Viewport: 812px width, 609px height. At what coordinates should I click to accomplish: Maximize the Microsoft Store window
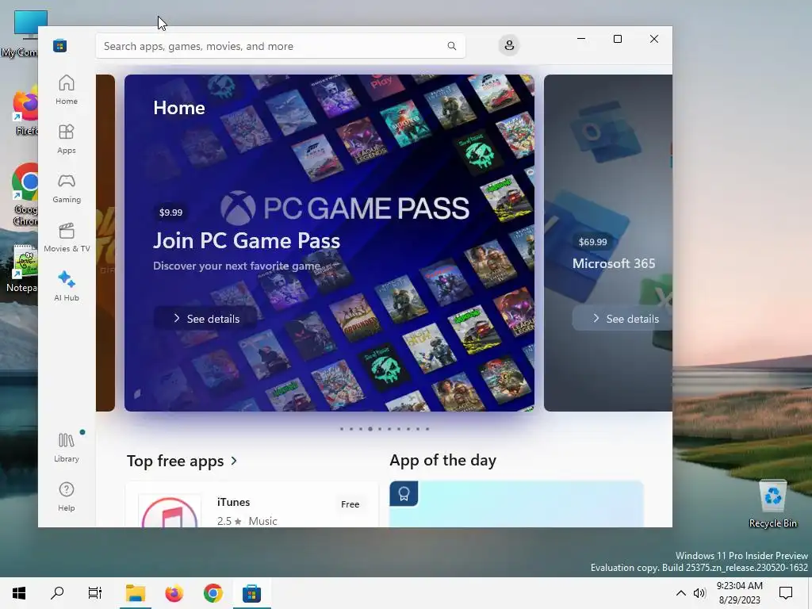[x=617, y=39]
